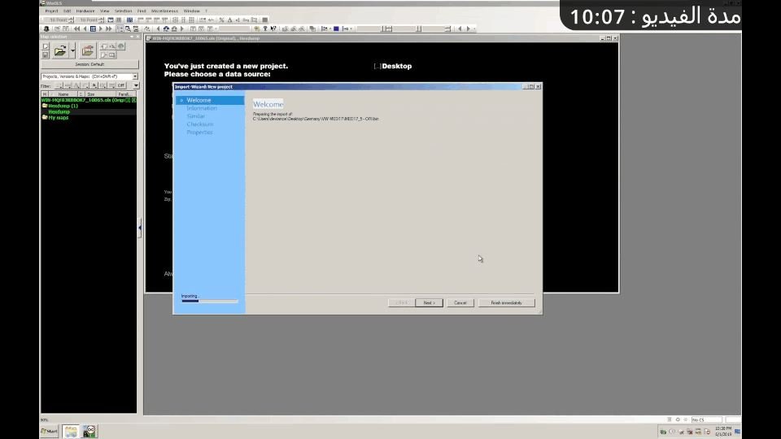Click the Session: Default button

[x=89, y=64]
